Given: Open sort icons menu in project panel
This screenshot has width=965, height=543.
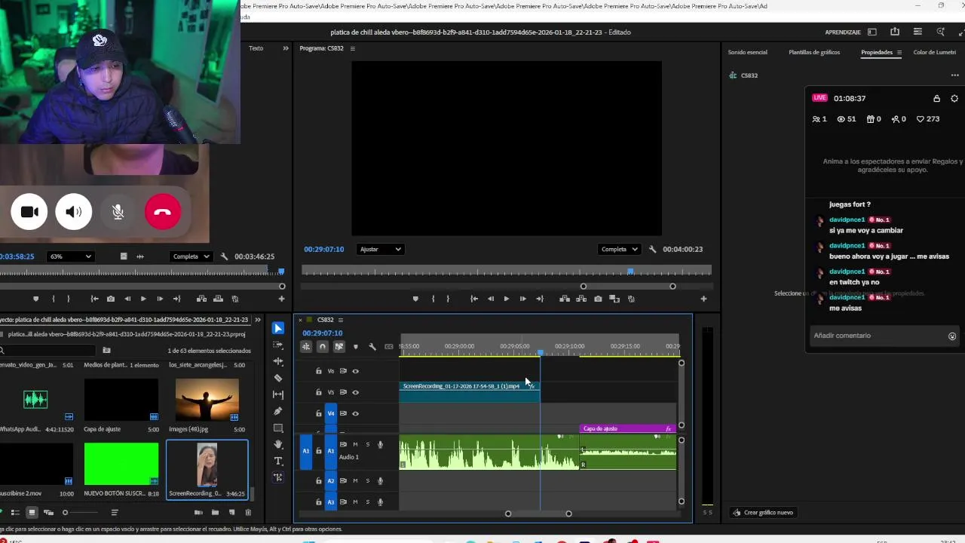Looking at the screenshot, I should 115,513.
